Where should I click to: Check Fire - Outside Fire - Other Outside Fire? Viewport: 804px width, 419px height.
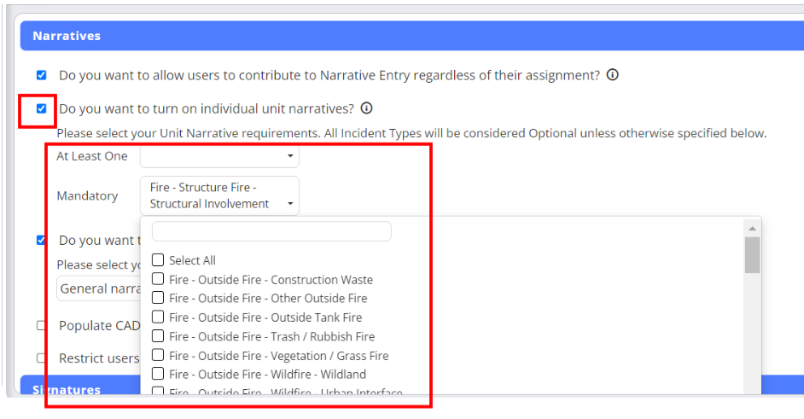point(158,298)
